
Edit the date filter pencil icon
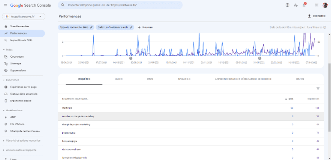(x=131, y=27)
